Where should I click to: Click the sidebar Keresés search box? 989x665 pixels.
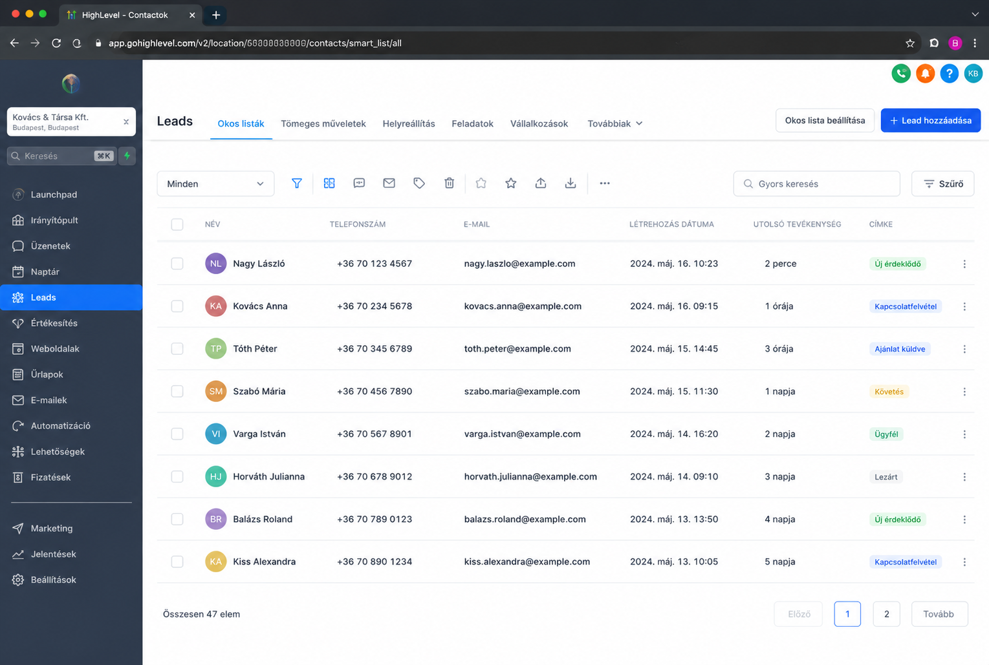tap(62, 156)
